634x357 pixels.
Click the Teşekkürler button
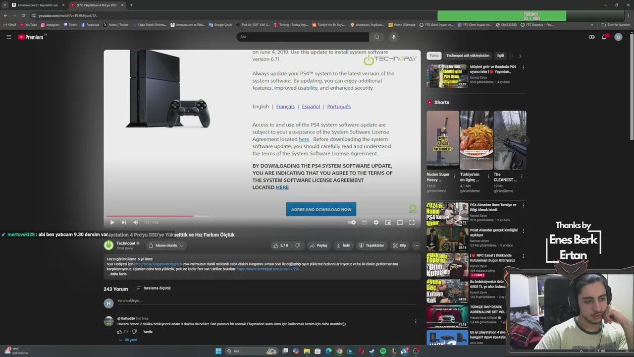click(x=371, y=245)
